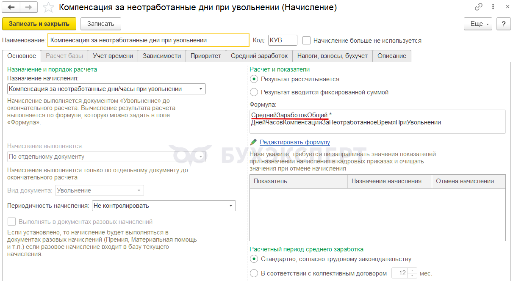The width and height of the screenshot is (513, 281).
Task: Select Результат вводится фиксированной суммой option
Action: click(254, 92)
